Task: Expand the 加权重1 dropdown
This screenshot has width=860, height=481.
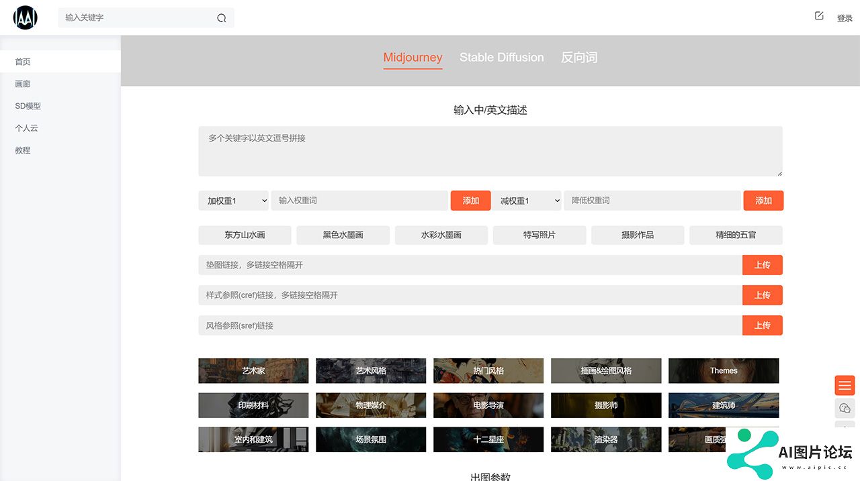Action: pos(234,201)
